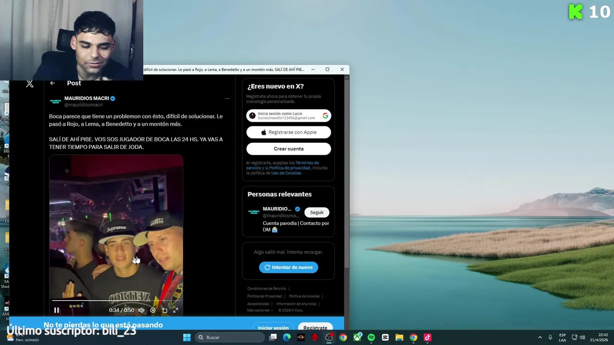Image resolution: width=614 pixels, height=345 pixels.
Task: Open Task View on the taskbar
Action: [x=273, y=337]
